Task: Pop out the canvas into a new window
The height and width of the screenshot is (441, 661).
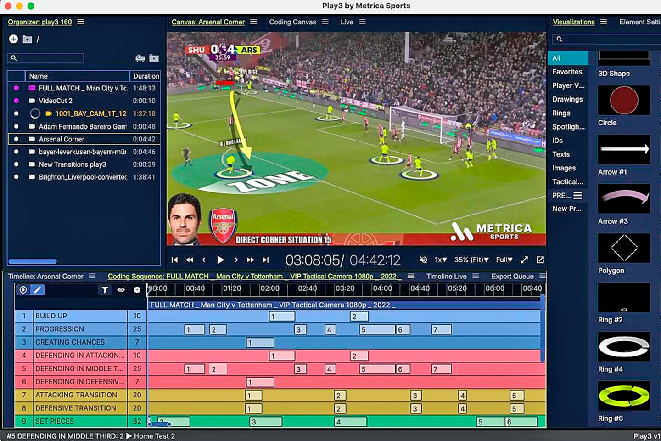Action: pyautogui.click(x=540, y=260)
